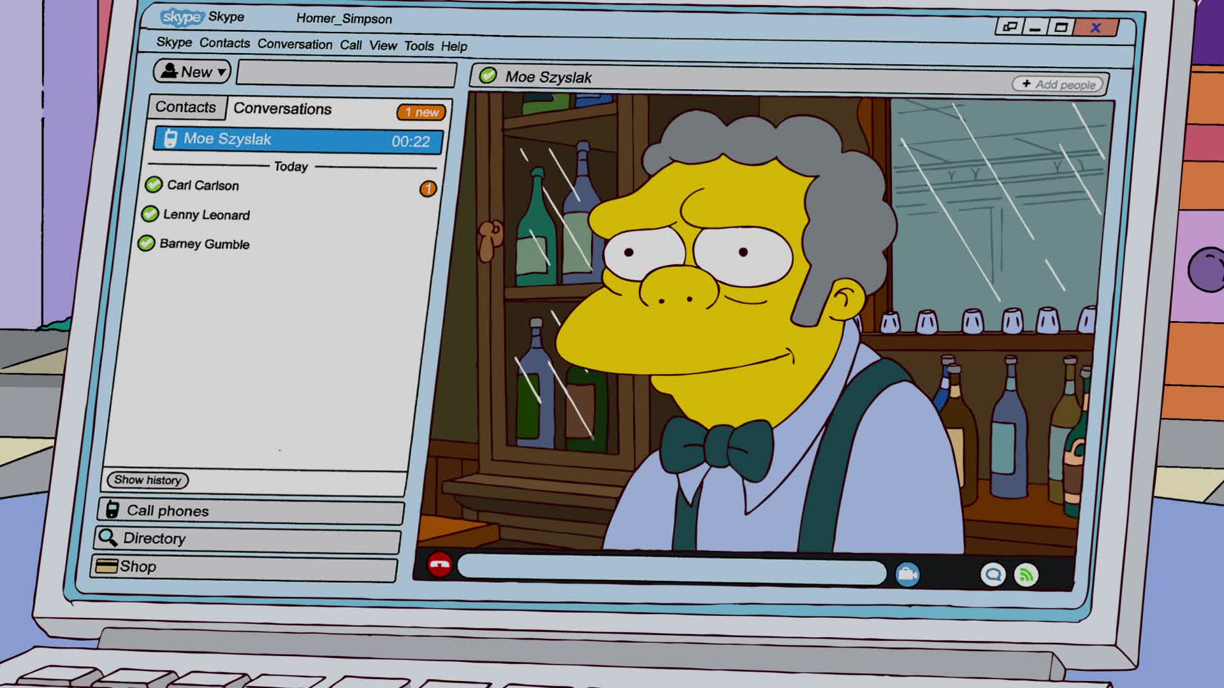
Task: Click the Show history button
Action: coord(147,480)
